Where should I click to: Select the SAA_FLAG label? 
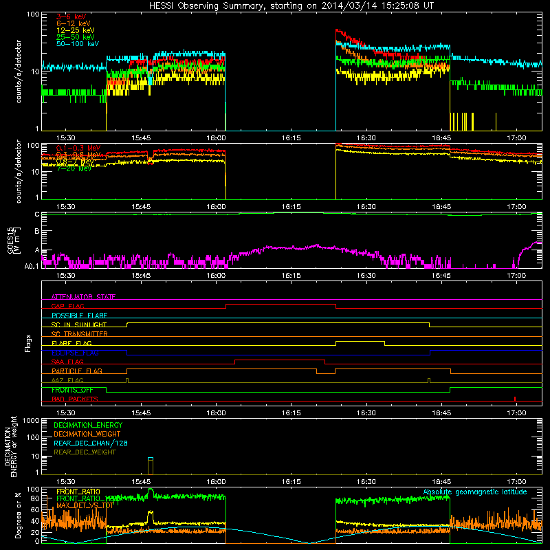coord(67,362)
